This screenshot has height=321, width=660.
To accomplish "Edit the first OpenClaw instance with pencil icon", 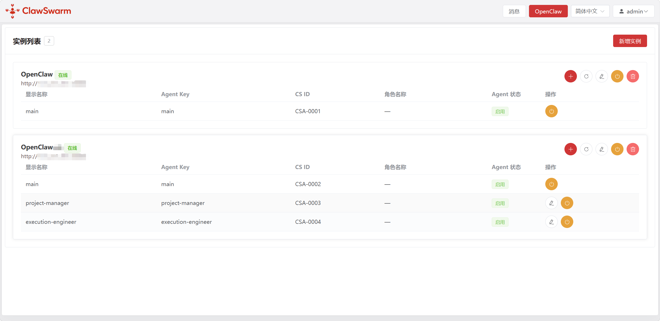I will point(601,76).
